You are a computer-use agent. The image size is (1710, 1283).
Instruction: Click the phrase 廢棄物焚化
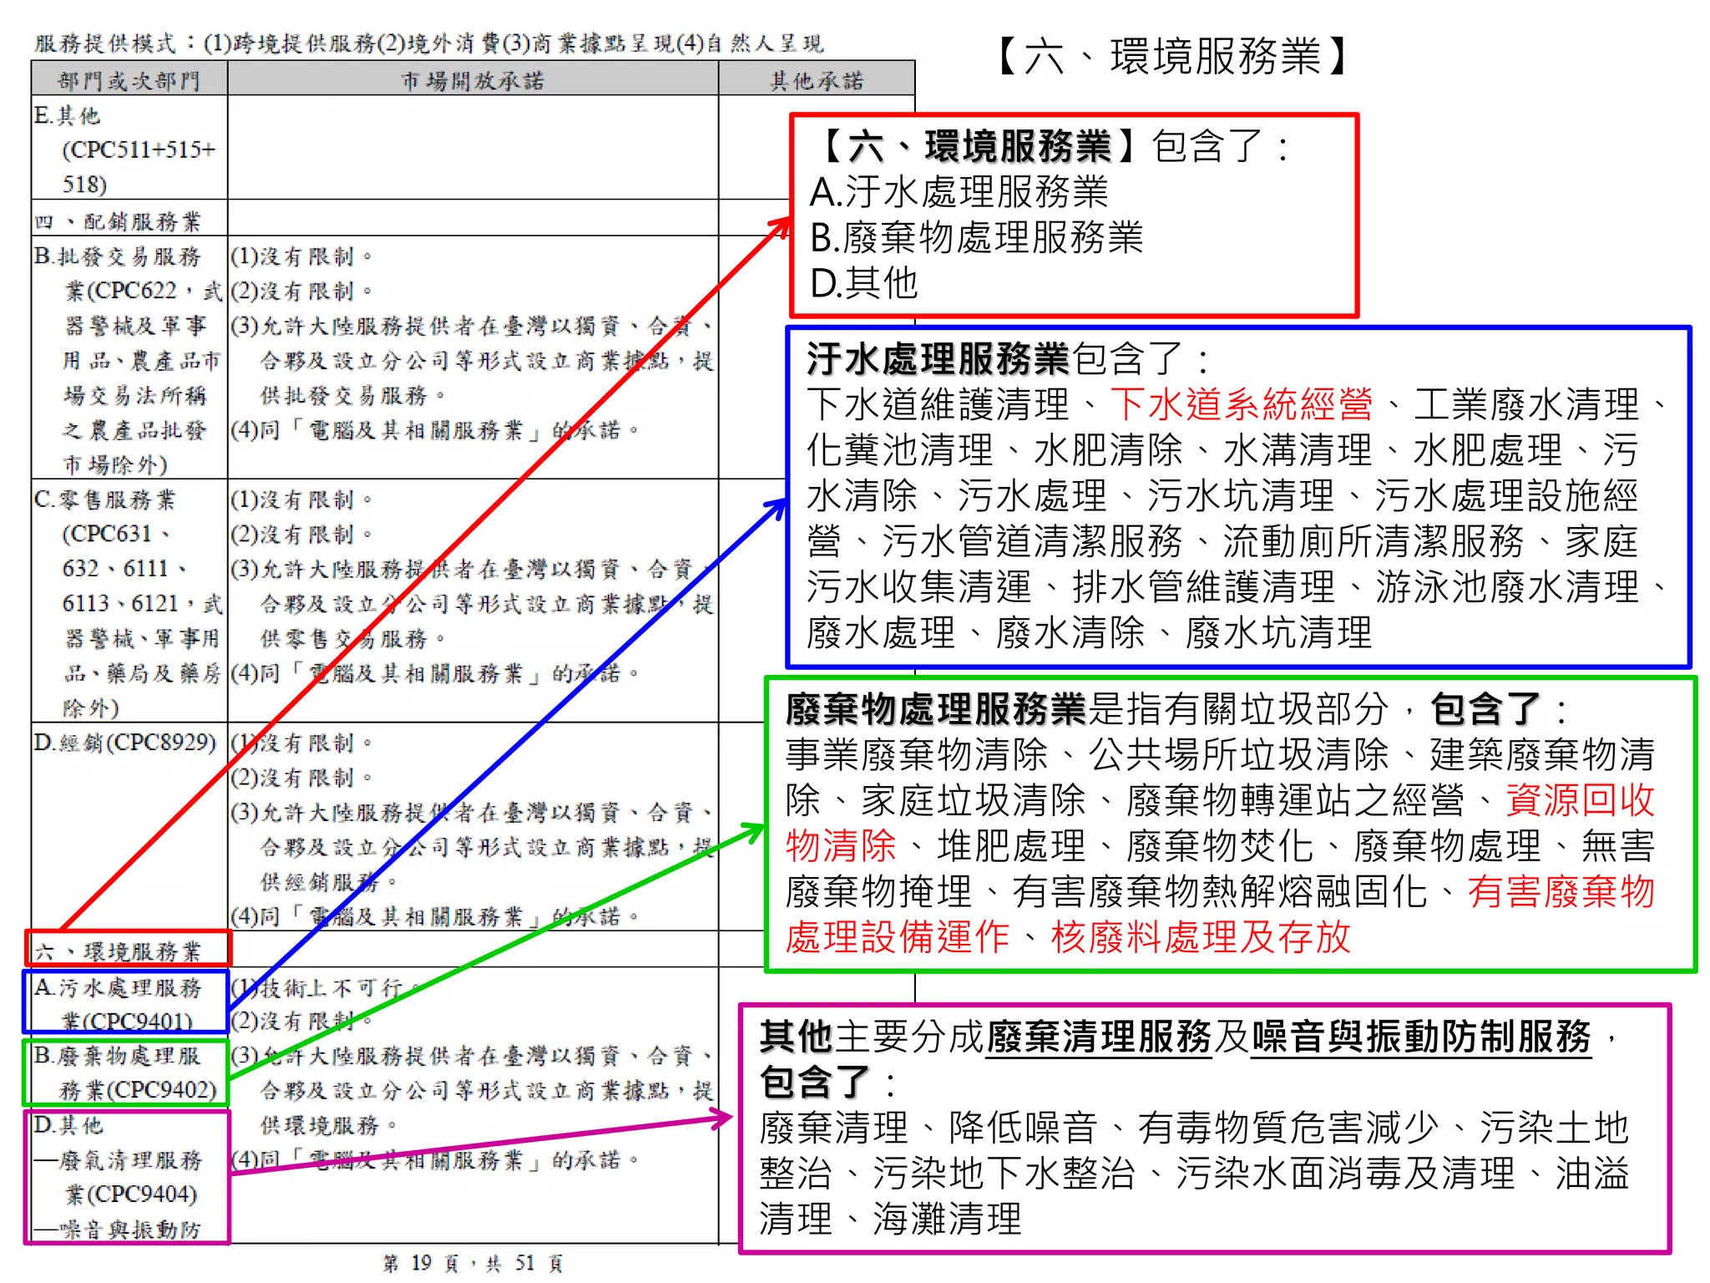(1219, 846)
